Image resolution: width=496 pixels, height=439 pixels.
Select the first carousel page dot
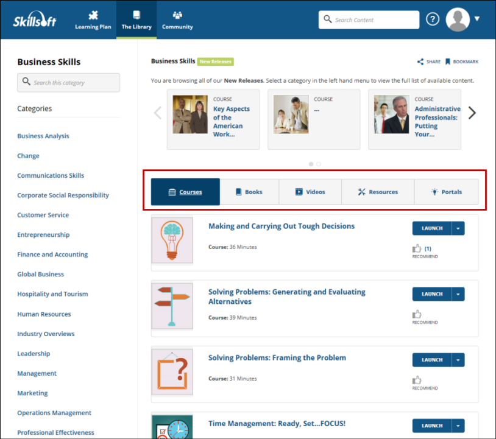[x=311, y=164]
